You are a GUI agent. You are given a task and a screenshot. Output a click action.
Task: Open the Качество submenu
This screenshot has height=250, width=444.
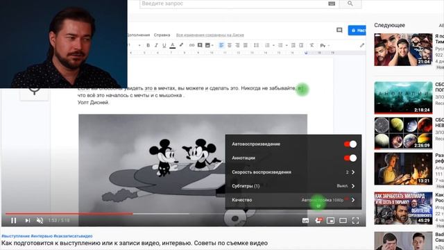(293, 200)
